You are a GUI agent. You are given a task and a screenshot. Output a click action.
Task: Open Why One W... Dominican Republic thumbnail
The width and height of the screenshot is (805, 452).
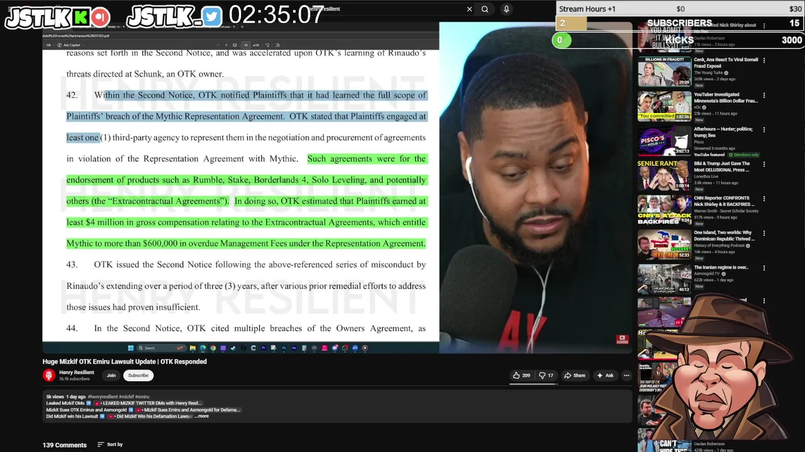point(664,244)
